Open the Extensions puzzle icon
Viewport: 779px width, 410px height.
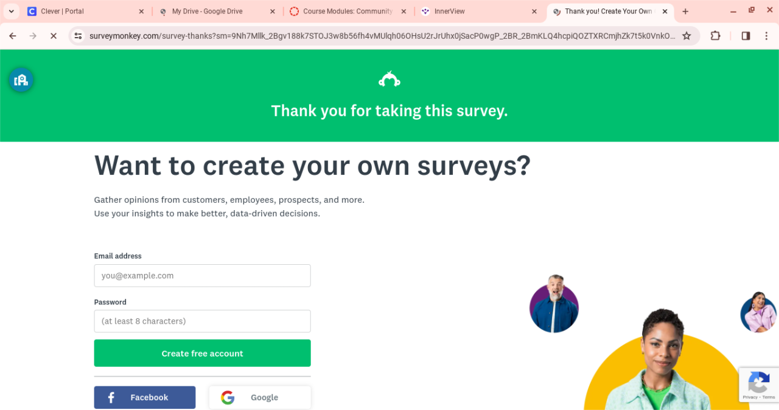[716, 36]
